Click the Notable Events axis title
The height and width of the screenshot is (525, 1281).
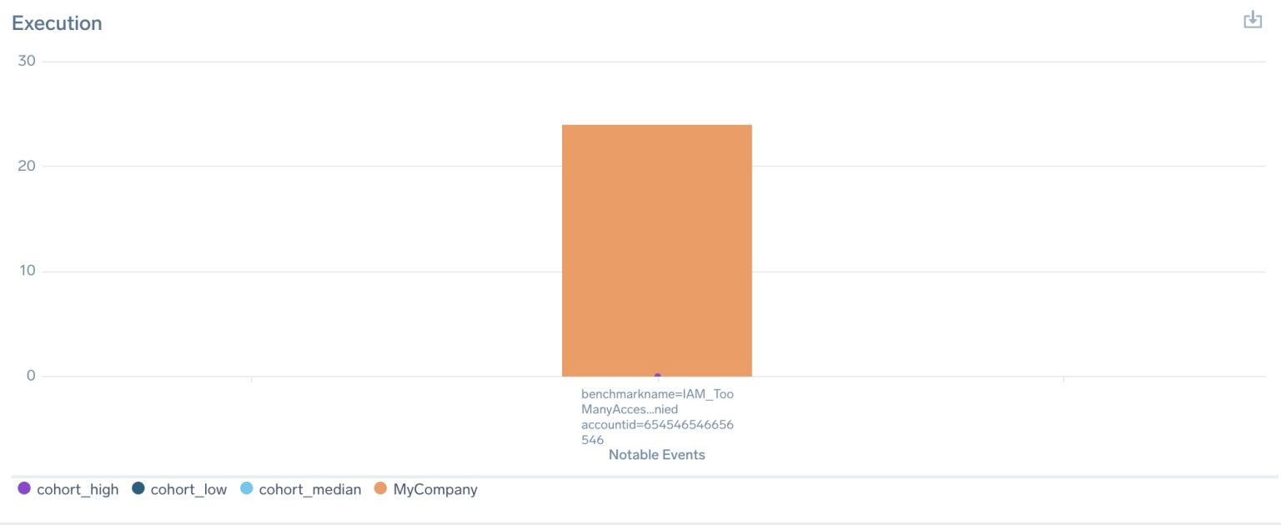click(657, 455)
